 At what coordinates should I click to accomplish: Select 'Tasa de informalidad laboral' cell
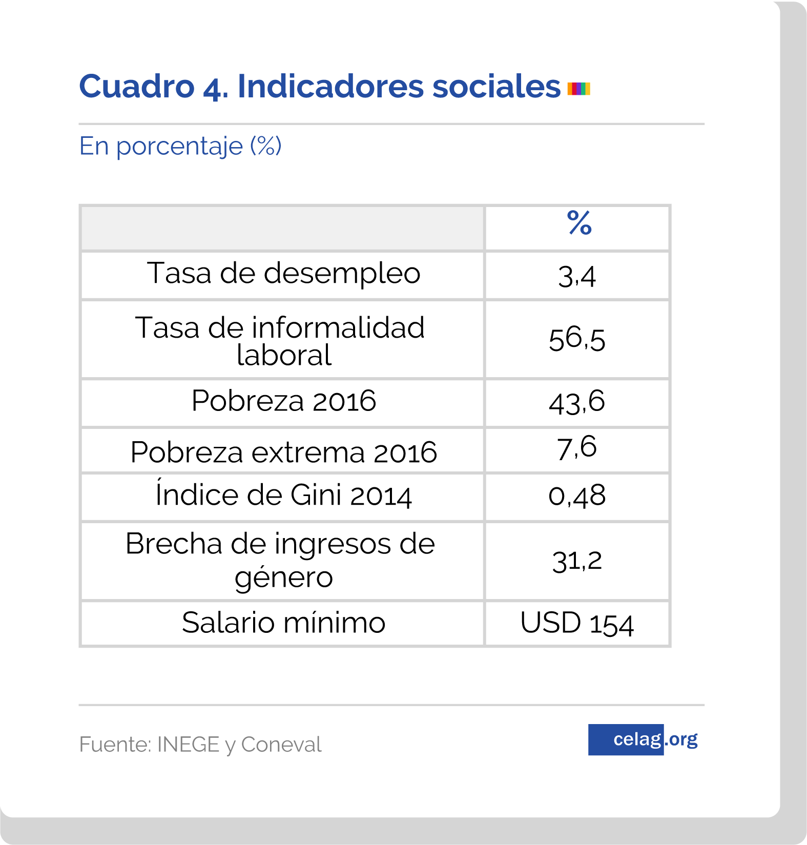click(x=280, y=340)
